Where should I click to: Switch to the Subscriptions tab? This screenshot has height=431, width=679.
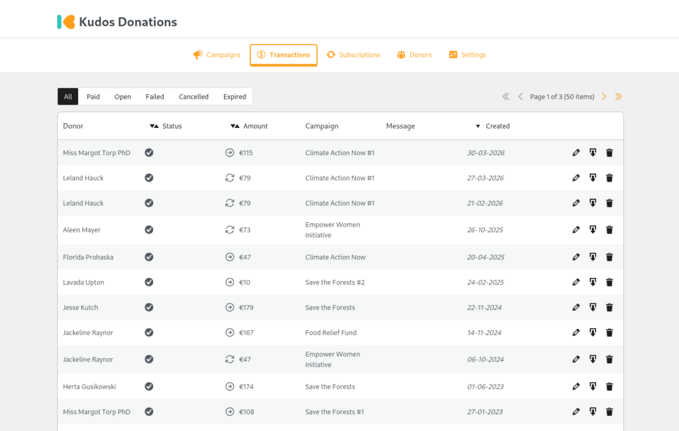pyautogui.click(x=353, y=55)
